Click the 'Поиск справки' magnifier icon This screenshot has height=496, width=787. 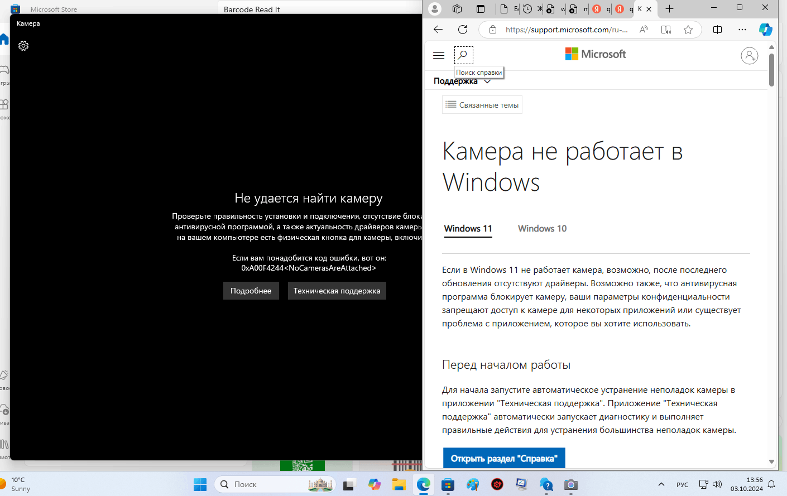coord(463,55)
